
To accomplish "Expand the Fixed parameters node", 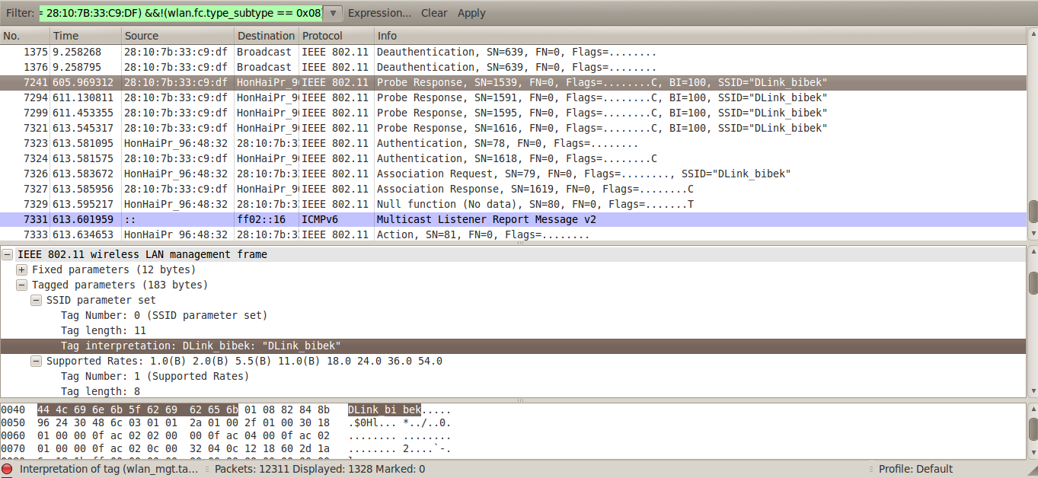I will pos(21,269).
